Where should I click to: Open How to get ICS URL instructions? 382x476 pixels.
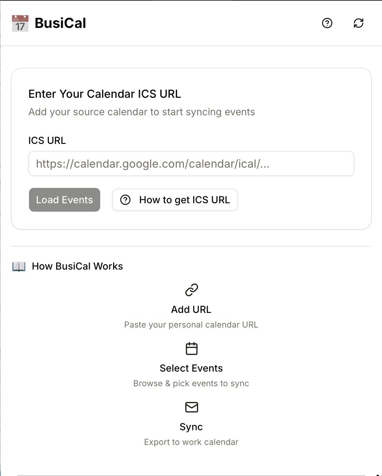point(175,200)
